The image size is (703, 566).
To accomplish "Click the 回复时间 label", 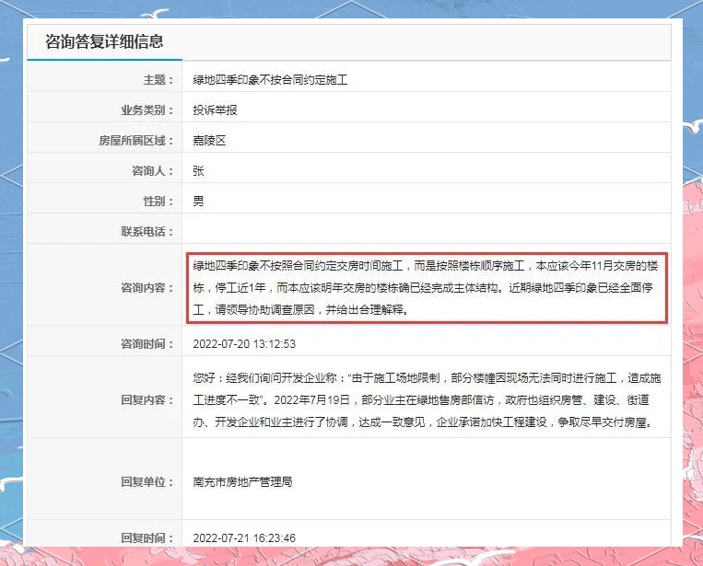I will click(147, 537).
